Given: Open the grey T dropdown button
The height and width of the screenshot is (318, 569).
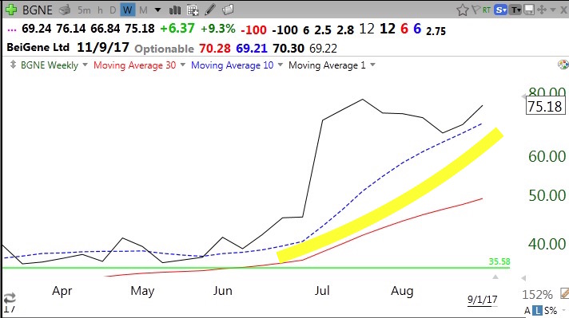Looking at the screenshot, I should (515, 10).
